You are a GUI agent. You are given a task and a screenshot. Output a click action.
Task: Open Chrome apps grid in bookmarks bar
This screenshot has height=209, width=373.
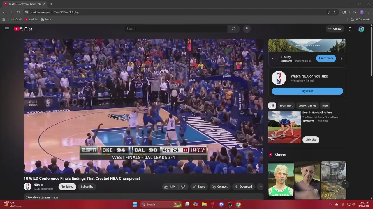(4, 19)
